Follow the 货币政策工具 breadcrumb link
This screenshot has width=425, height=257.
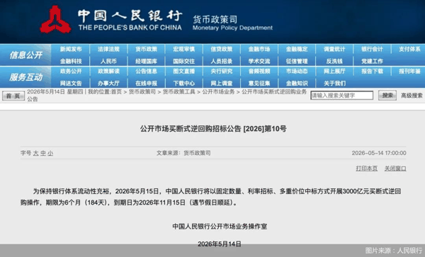179,92
